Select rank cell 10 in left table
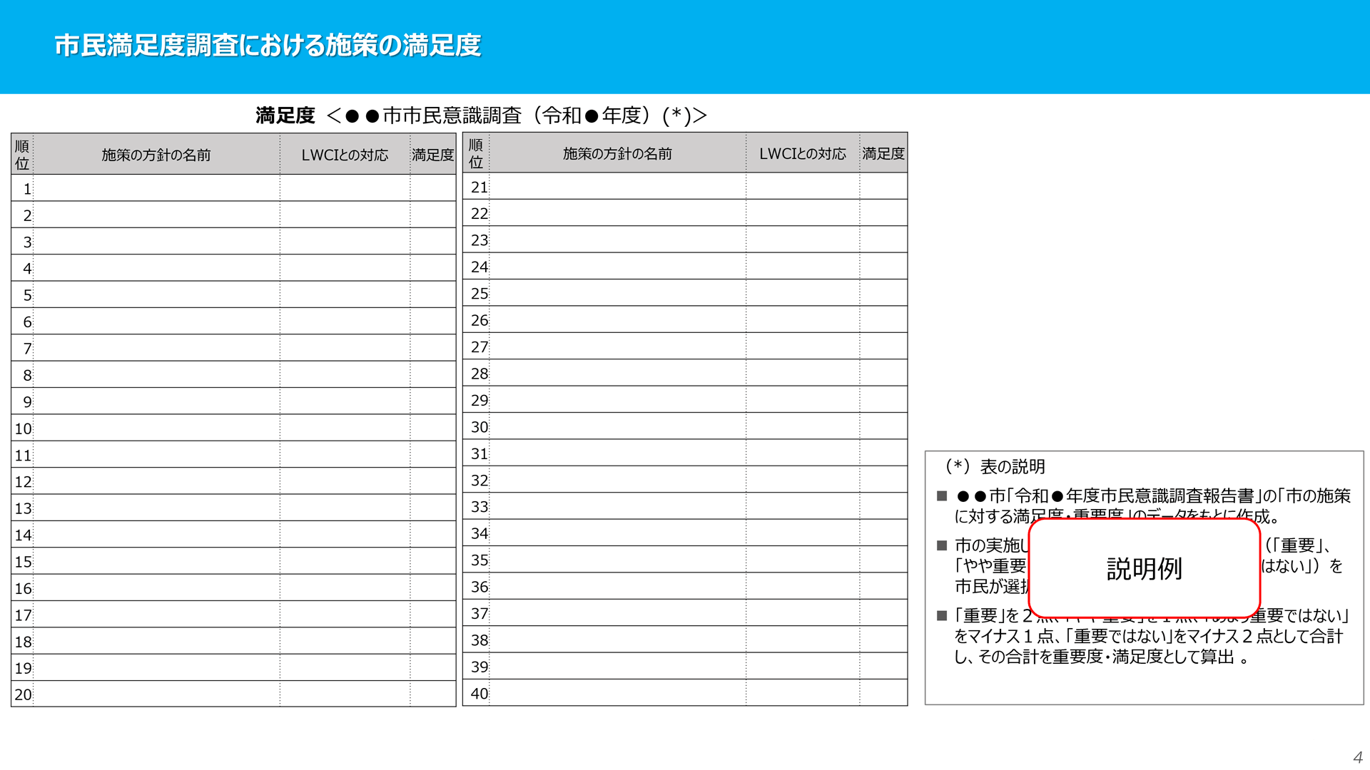 point(22,428)
